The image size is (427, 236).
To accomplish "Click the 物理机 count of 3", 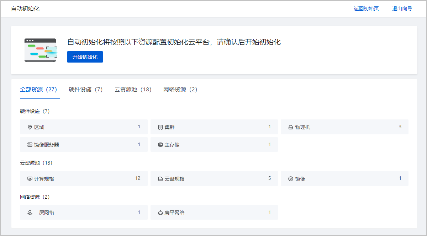I will click(400, 127).
